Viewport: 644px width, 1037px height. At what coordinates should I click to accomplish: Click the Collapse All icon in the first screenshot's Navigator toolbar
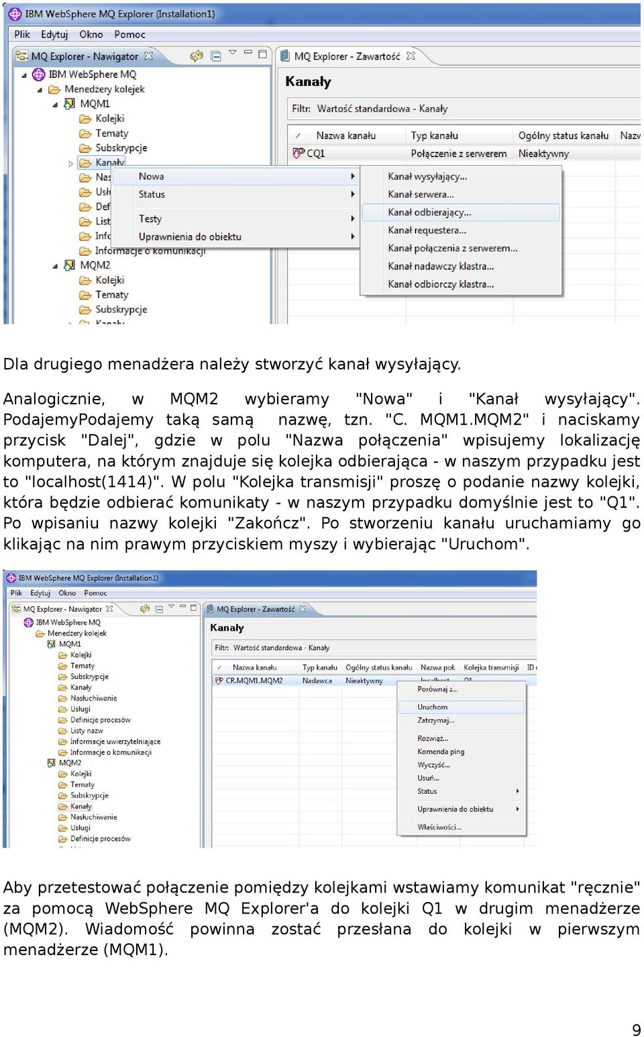pos(216,56)
